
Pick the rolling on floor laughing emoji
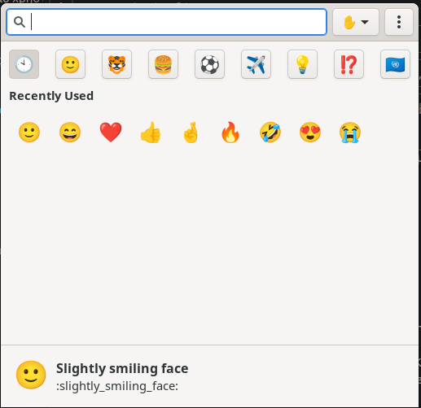tap(270, 132)
